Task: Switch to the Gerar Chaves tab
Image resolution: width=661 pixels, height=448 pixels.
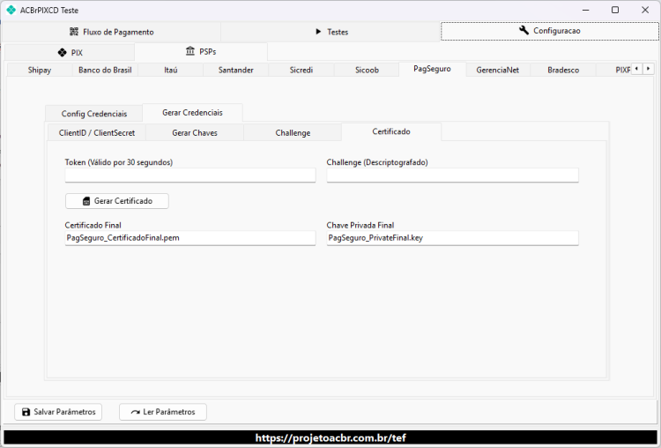Action: [195, 133]
